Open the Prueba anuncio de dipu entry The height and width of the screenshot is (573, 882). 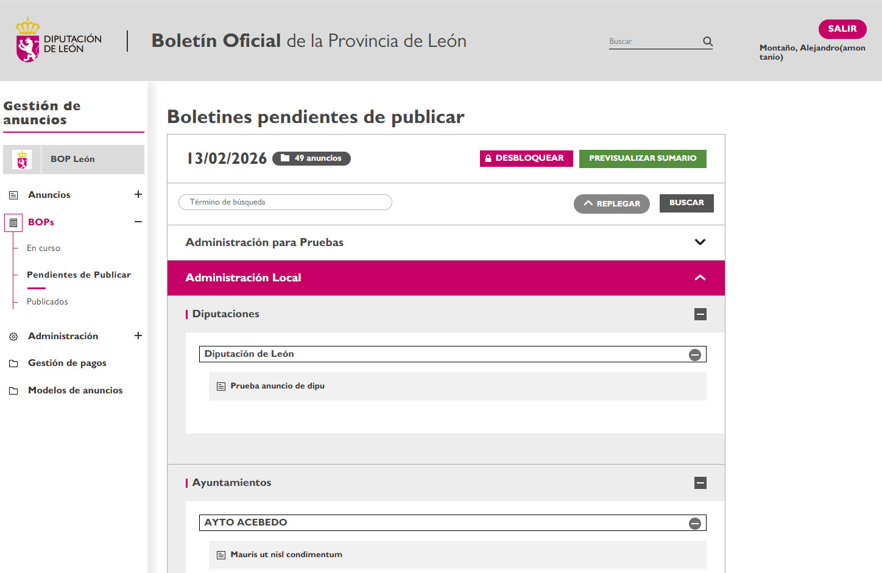(x=277, y=386)
